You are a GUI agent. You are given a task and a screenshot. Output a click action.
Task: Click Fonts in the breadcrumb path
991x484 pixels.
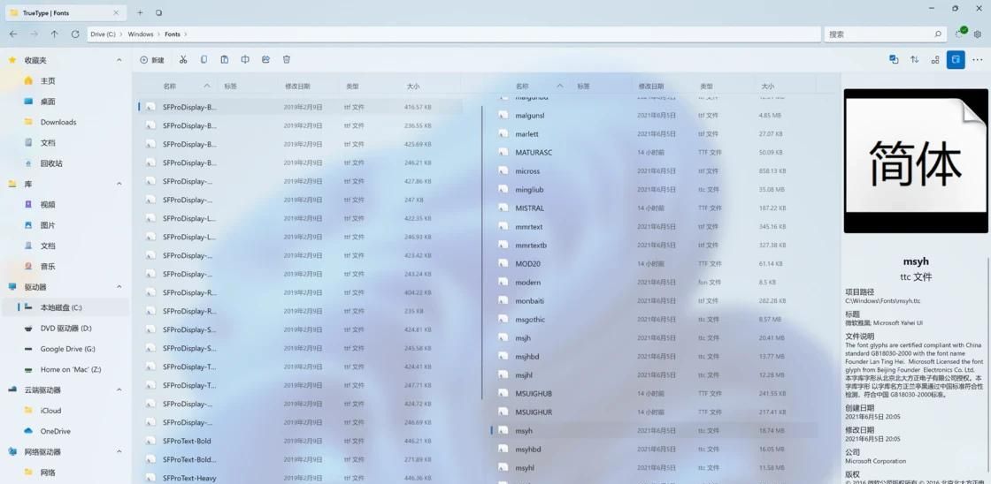point(173,34)
